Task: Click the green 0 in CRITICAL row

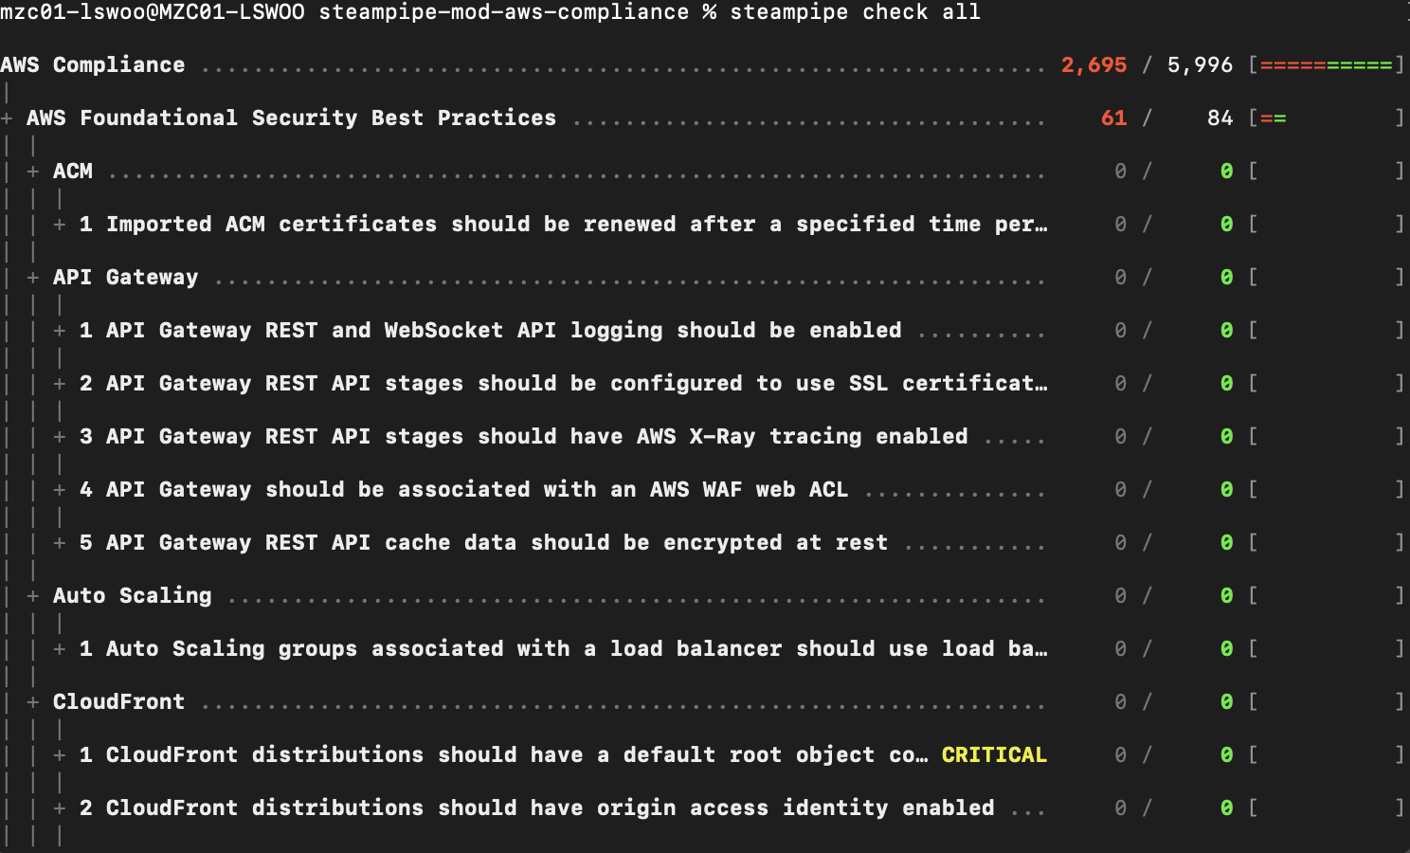Action: (x=1227, y=755)
